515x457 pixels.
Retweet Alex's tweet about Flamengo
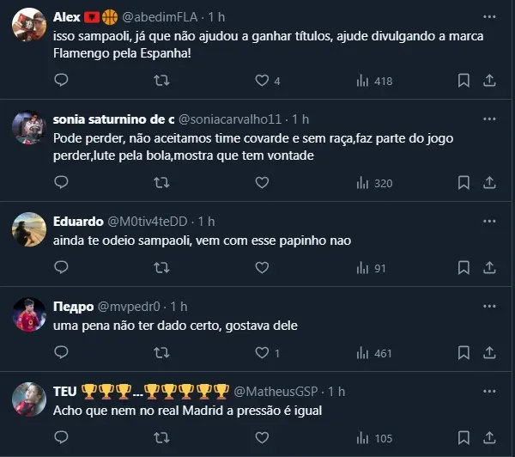point(161,80)
